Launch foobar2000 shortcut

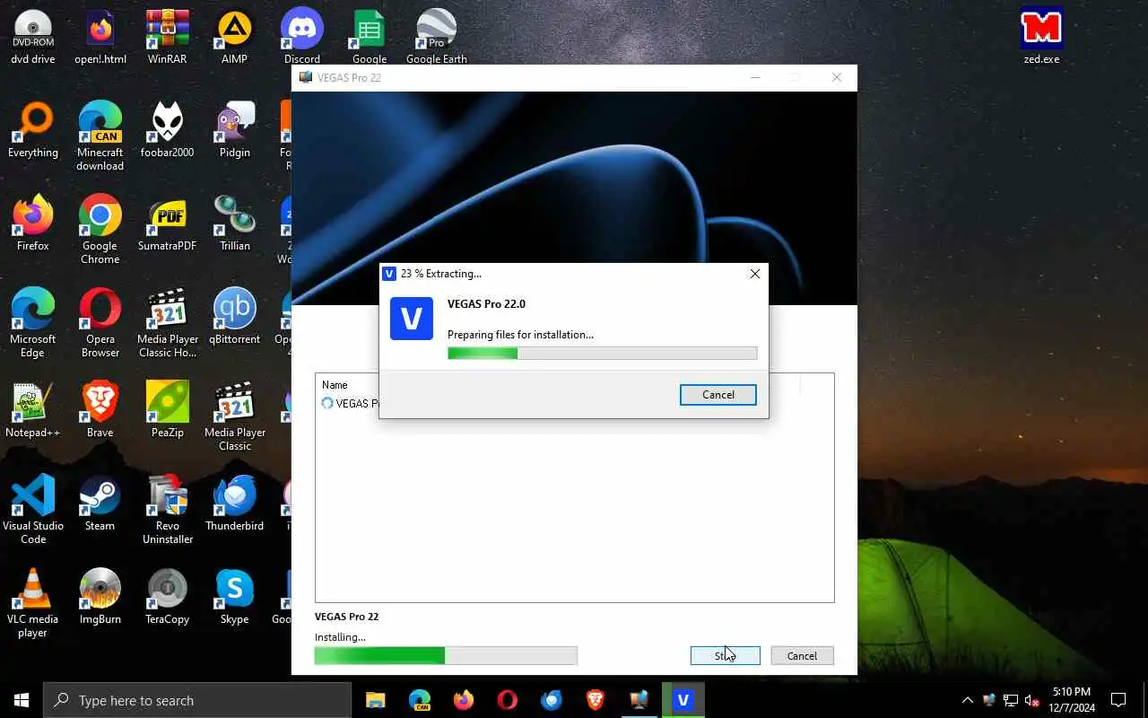pyautogui.click(x=168, y=131)
